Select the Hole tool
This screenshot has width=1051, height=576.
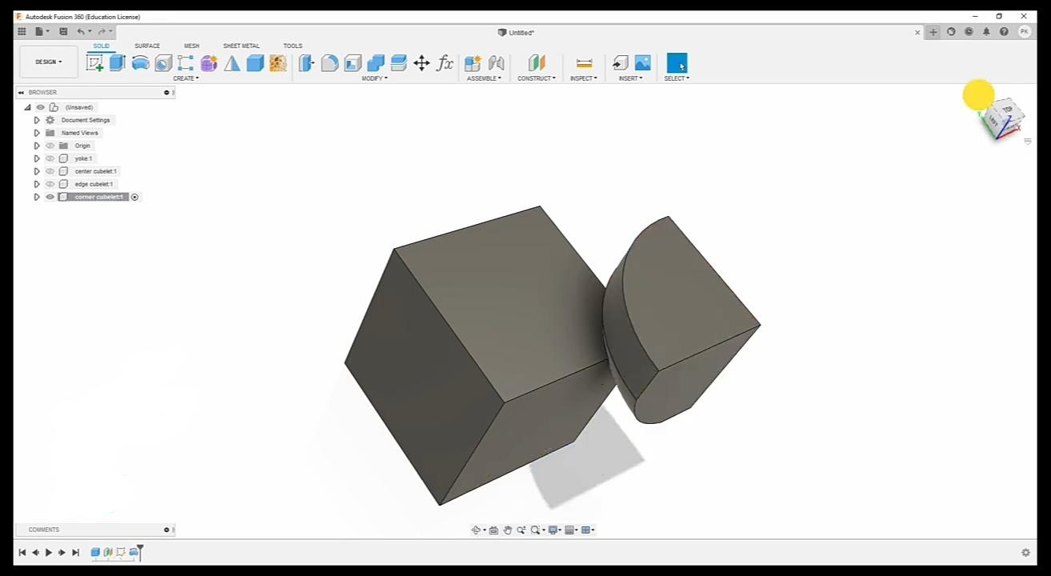[x=163, y=63]
